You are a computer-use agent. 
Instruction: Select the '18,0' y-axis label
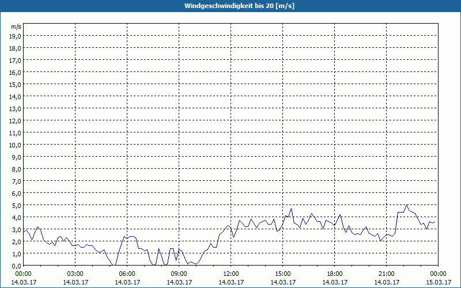click(x=16, y=48)
